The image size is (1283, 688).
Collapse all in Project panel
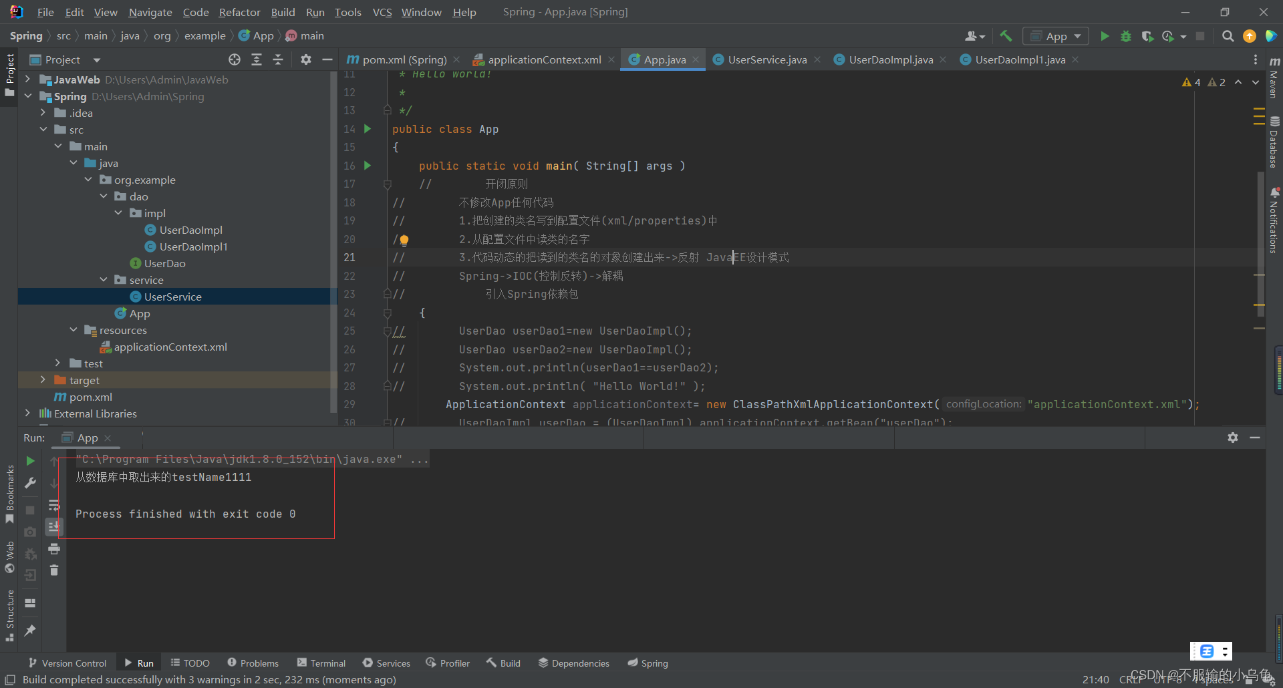pos(278,59)
